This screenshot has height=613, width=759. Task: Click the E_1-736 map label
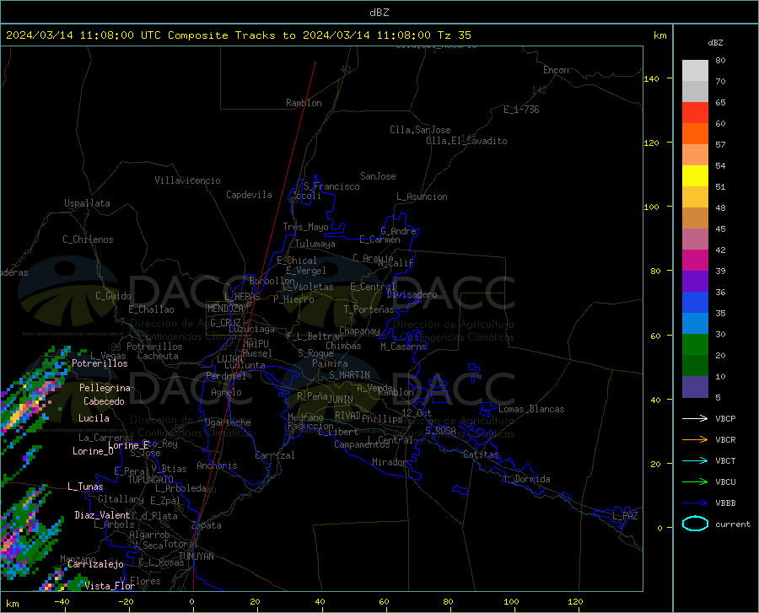521,110
